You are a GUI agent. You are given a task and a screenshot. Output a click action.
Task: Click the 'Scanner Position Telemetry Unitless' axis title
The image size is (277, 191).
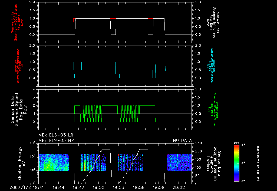coord(213,163)
